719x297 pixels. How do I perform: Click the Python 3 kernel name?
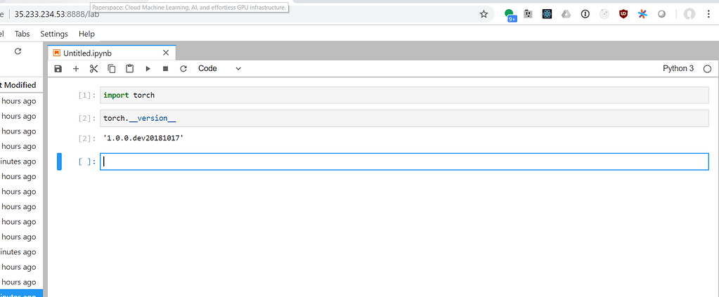click(678, 69)
